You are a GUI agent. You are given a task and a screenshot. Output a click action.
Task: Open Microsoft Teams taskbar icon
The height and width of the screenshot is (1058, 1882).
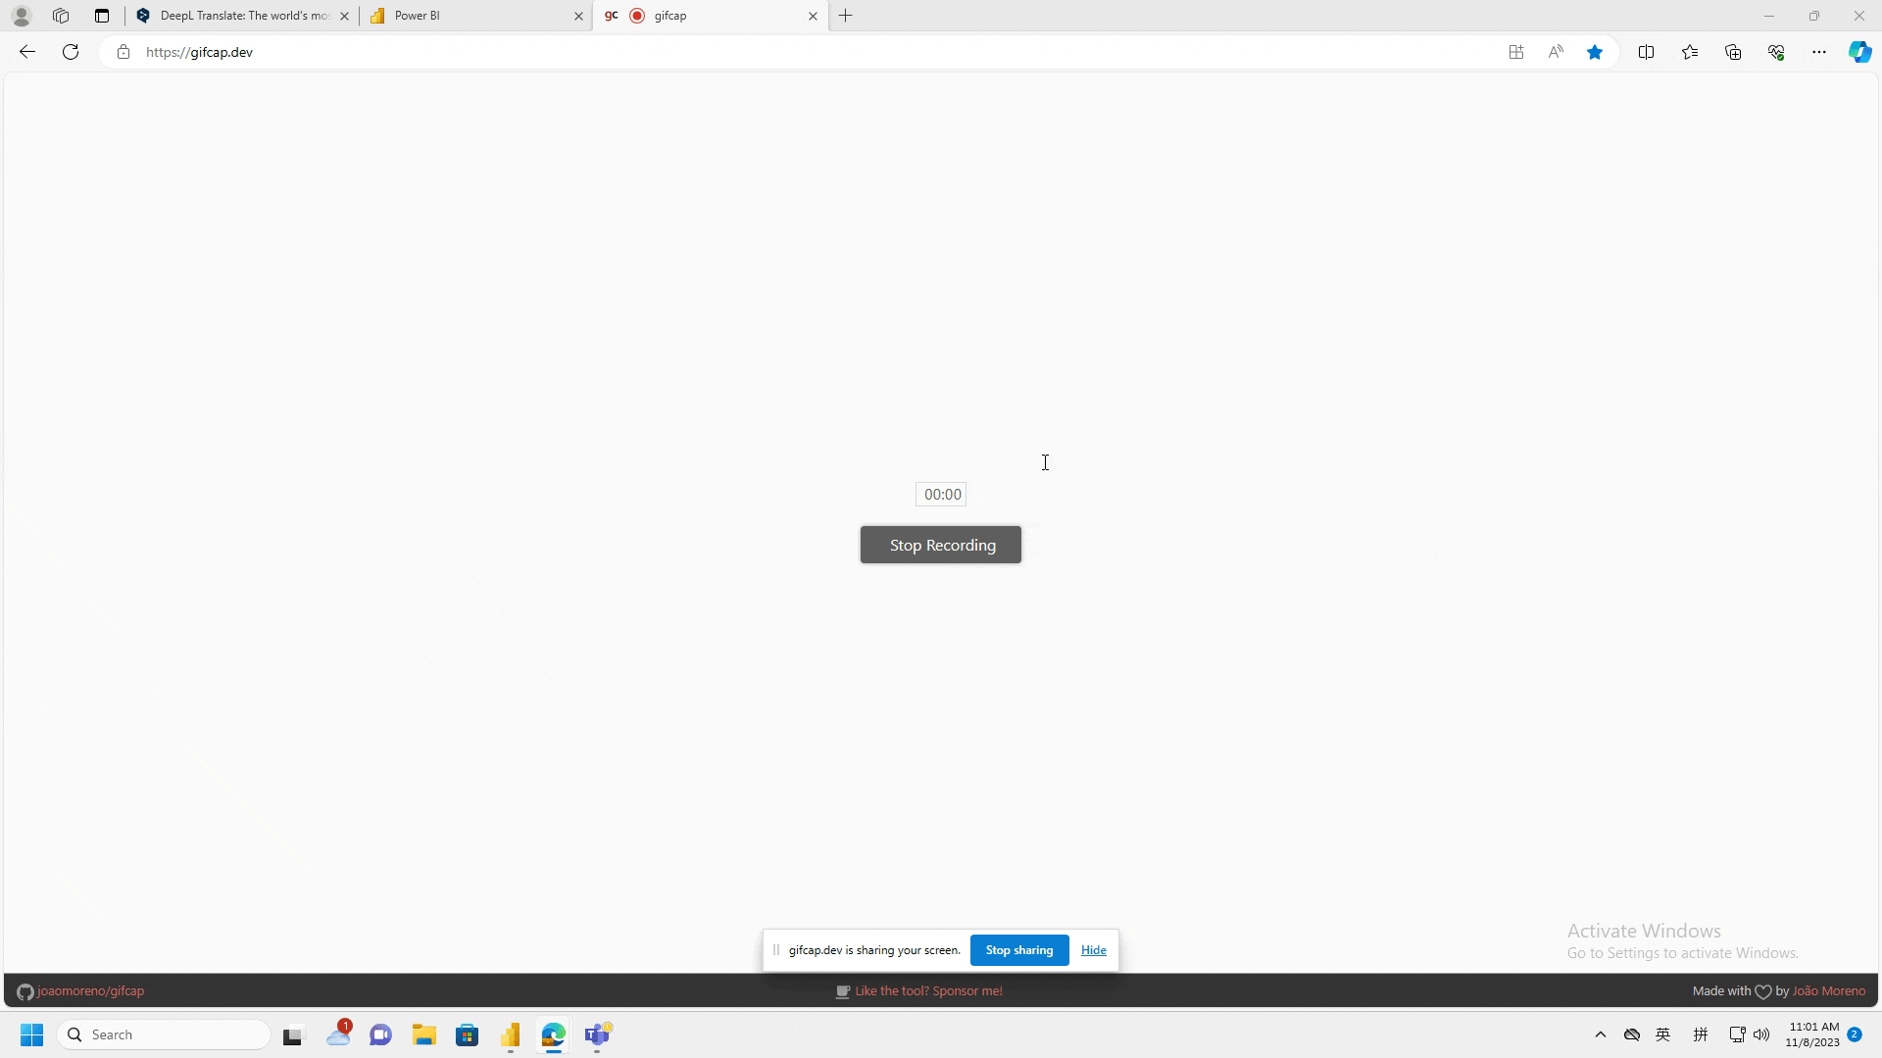[x=597, y=1035]
